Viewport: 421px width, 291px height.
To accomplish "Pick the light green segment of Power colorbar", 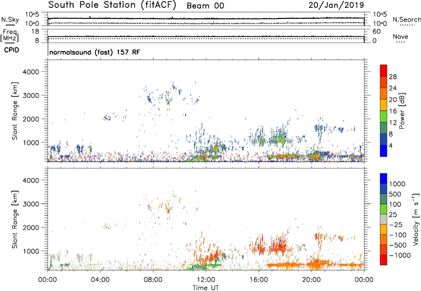I will pyautogui.click(x=384, y=117).
